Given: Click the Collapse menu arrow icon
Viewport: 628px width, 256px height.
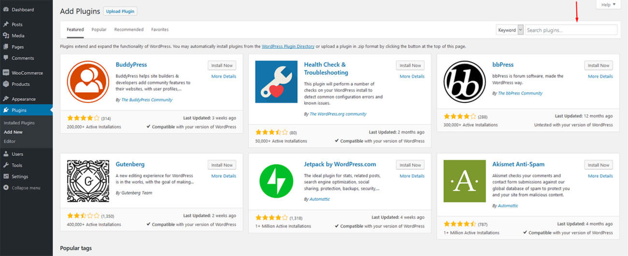Looking at the screenshot, I should pyautogui.click(x=6, y=188).
